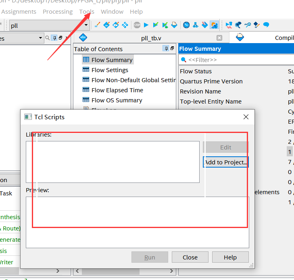
Task: Open the Assignment Editor toolbar icon
Action: point(106,25)
